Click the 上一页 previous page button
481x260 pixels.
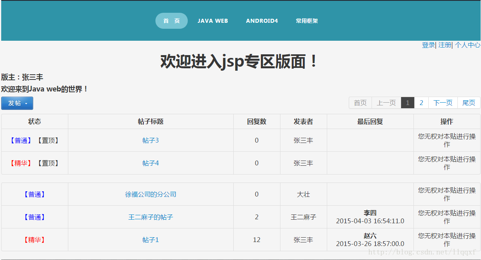coord(386,103)
